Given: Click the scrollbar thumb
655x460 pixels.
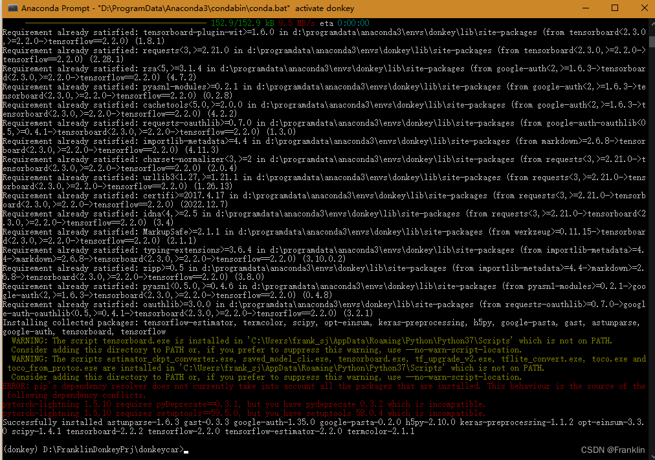Looking at the screenshot, I should (x=650, y=42).
